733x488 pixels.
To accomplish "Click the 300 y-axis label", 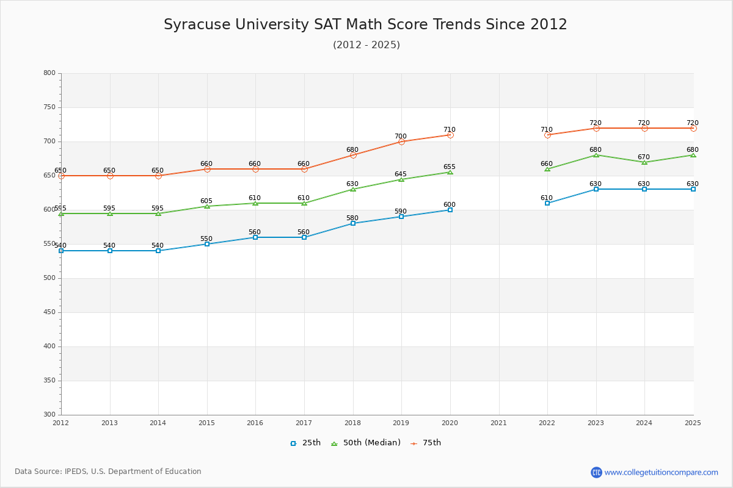I will (49, 415).
